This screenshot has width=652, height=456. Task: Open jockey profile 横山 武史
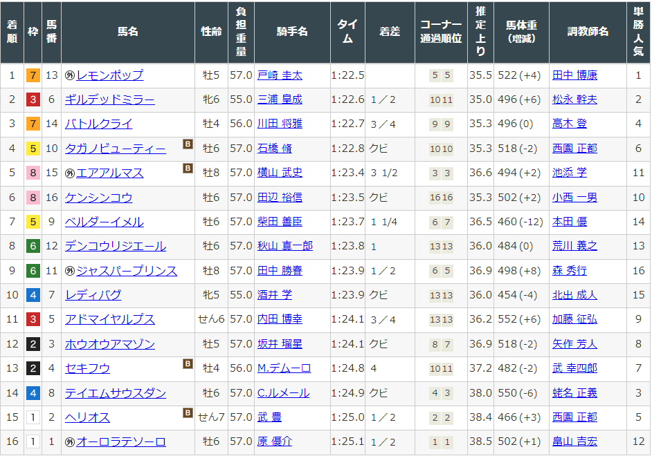coord(280,173)
